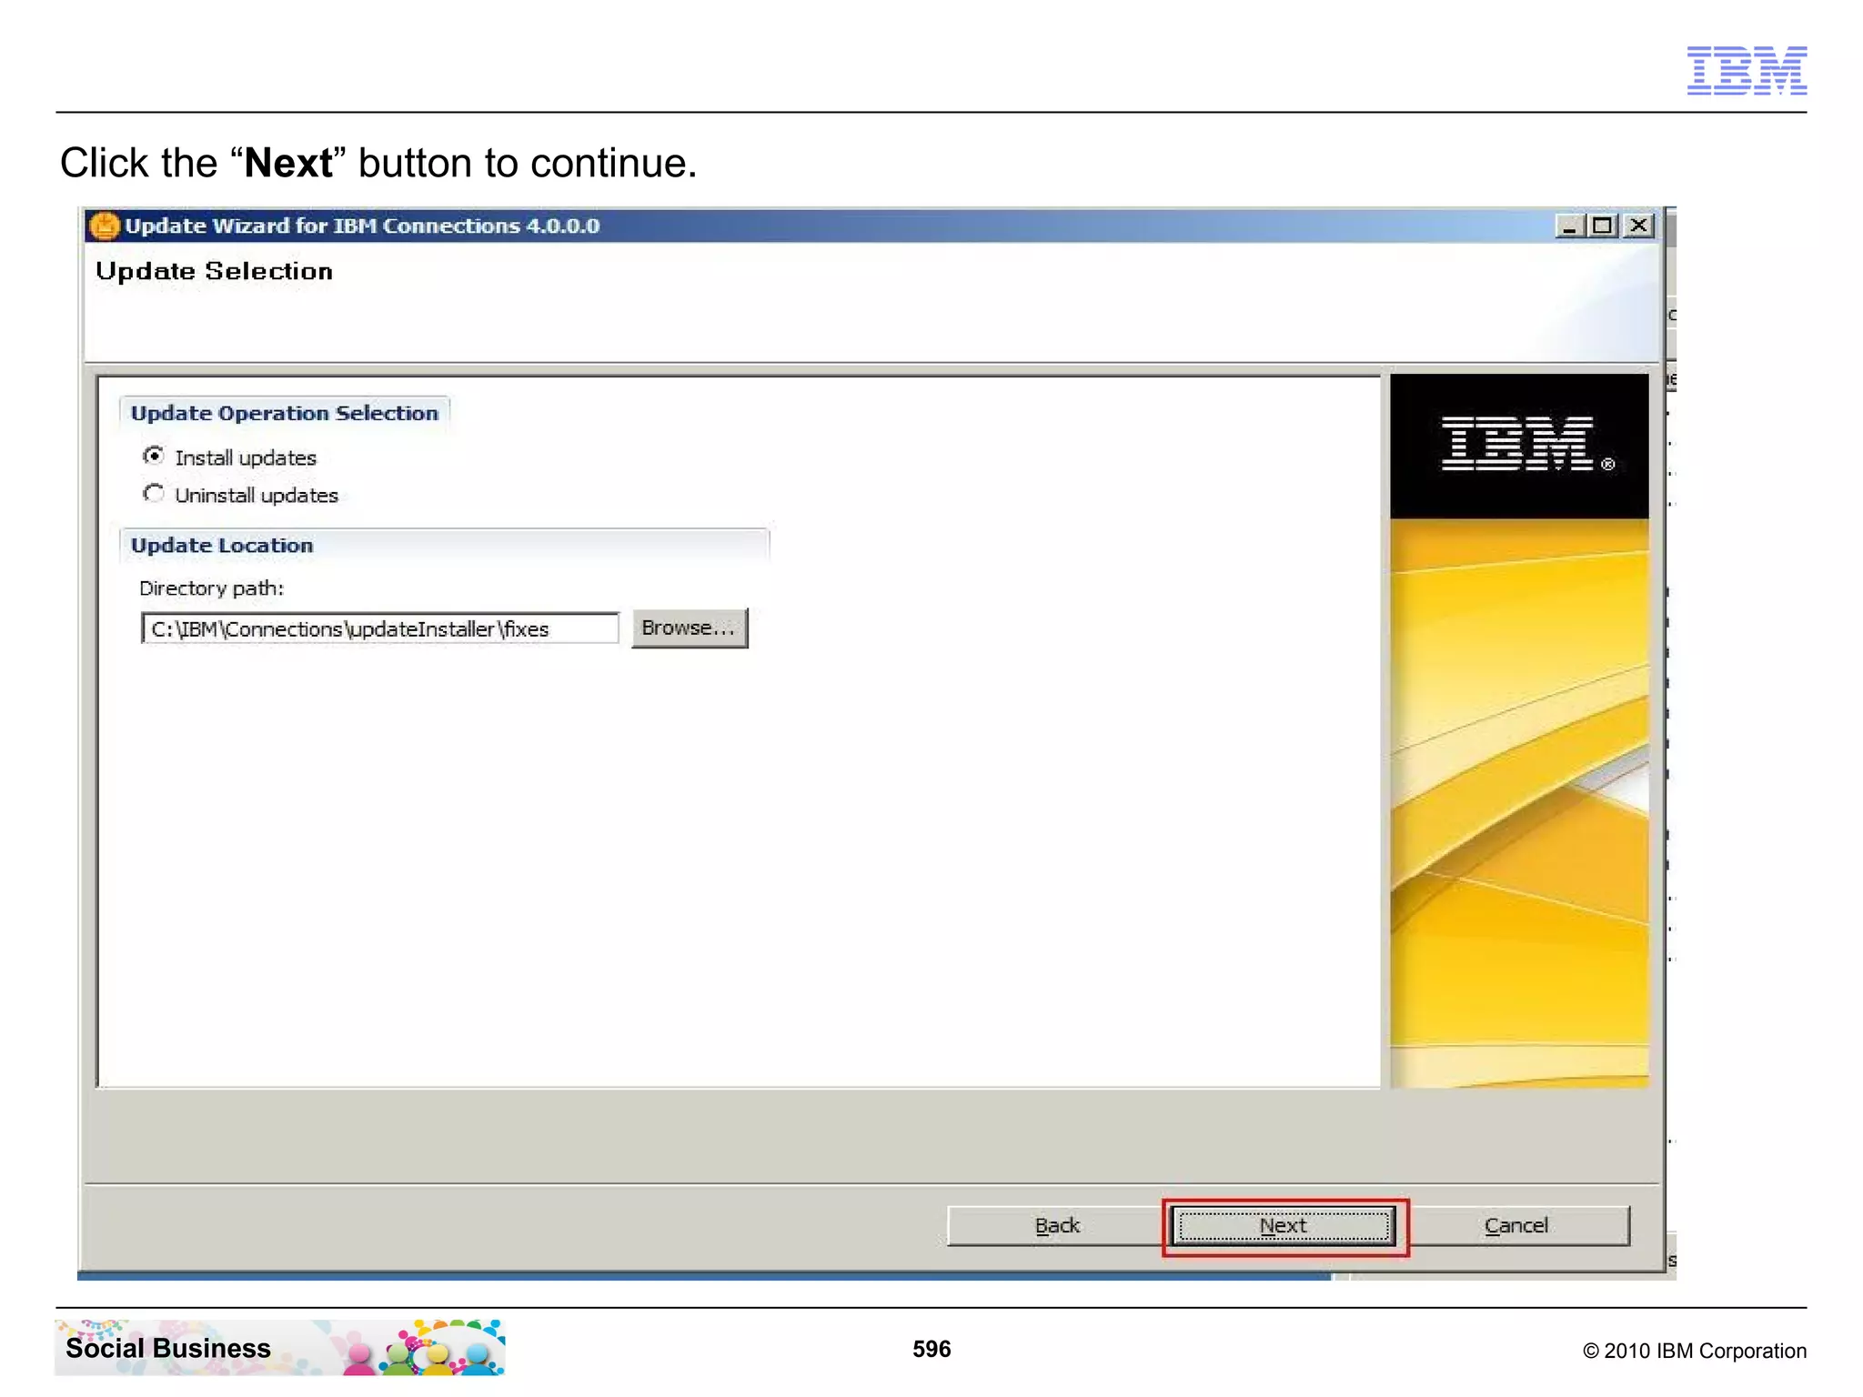Screen dimensions: 1863x1397
Task: Open the Browse… directory chooser
Action: 690,628
